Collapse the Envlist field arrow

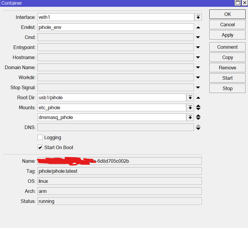pos(198,27)
